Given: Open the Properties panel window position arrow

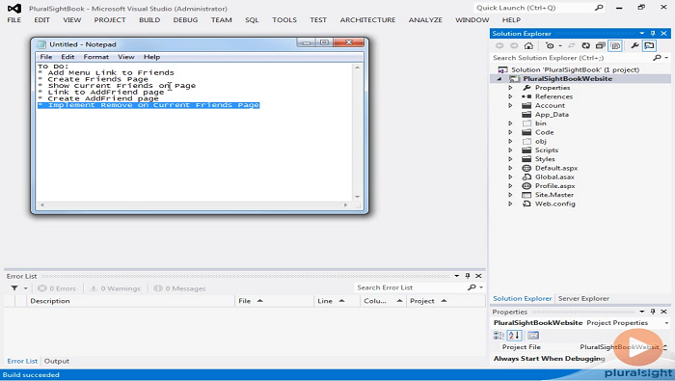Looking at the screenshot, I should click(642, 312).
